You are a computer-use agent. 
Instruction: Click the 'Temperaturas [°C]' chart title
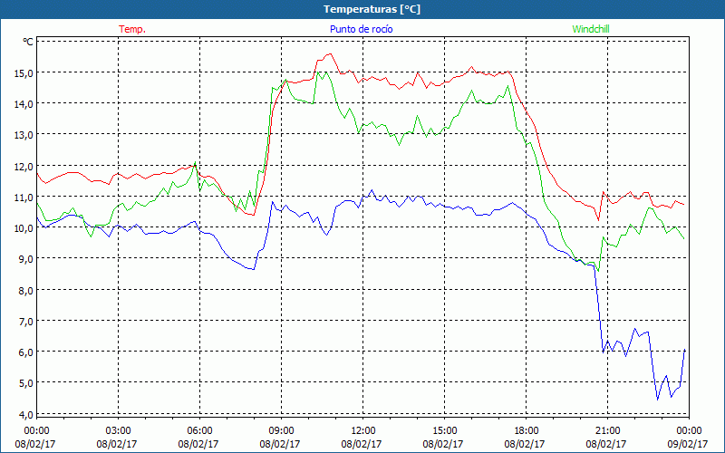pyautogui.click(x=372, y=9)
